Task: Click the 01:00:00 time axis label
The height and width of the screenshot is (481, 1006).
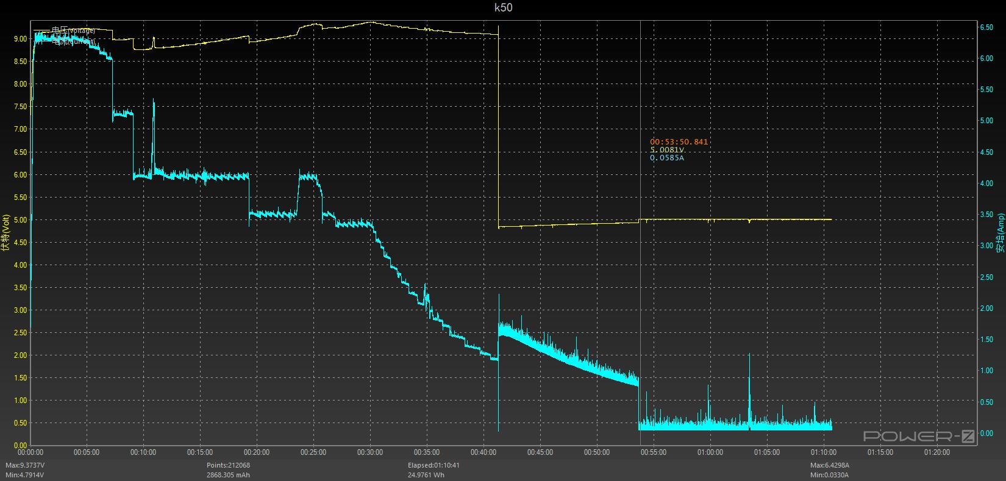Action: click(710, 452)
